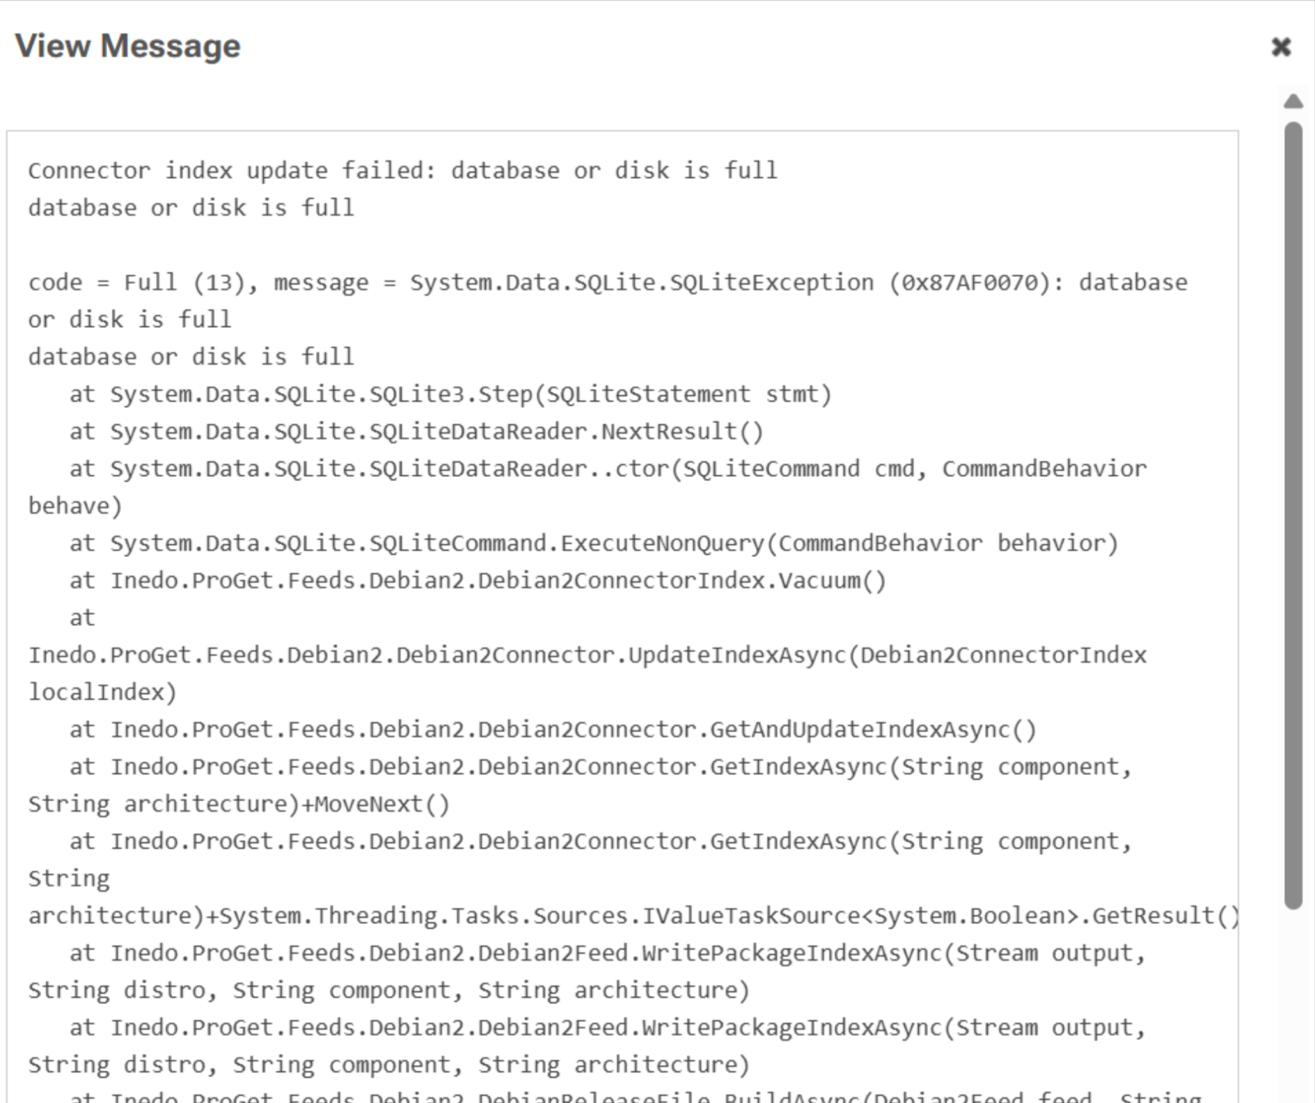The image size is (1315, 1103).
Task: Click the second WritePackageIndexAsync line
Action: (x=607, y=1028)
